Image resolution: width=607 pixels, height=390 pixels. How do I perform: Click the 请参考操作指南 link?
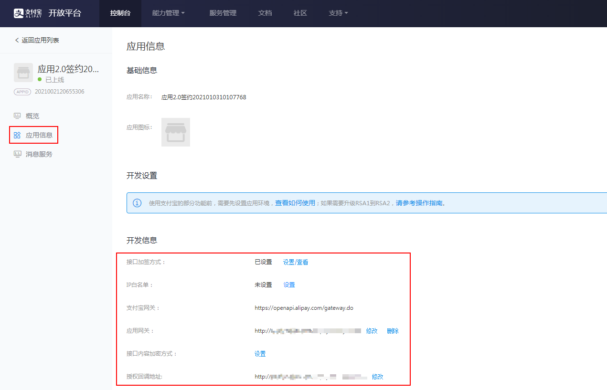[419, 203]
